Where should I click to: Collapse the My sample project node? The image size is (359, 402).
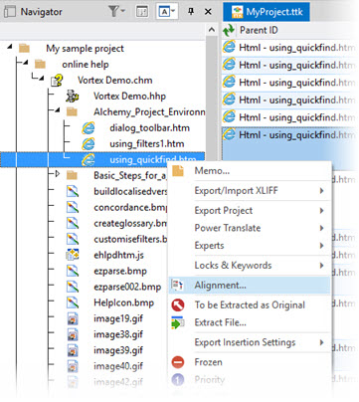pos(10,47)
